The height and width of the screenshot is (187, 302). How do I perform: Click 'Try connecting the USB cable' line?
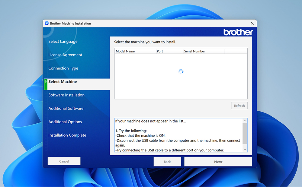point(169,150)
